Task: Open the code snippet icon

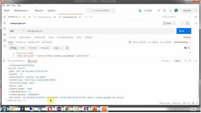Action: 196,23
